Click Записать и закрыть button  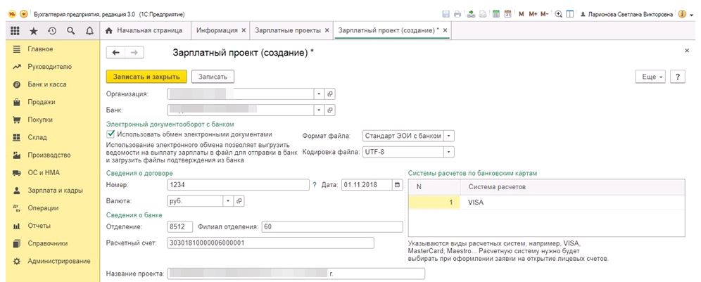(146, 77)
